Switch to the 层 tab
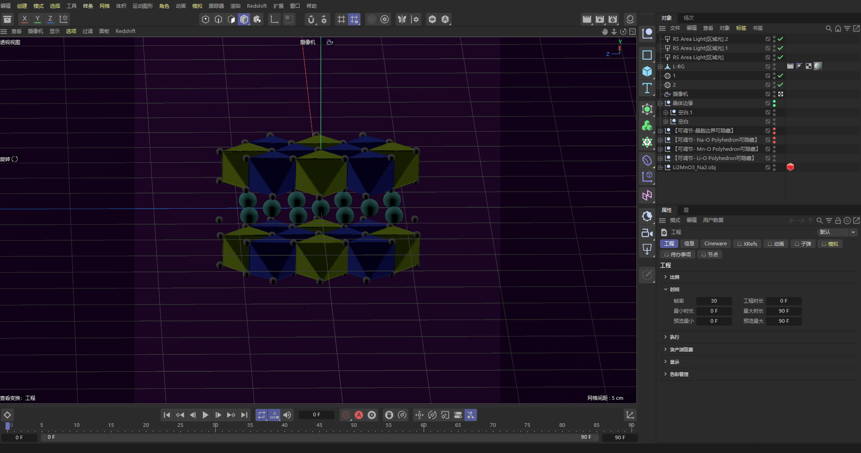This screenshot has height=453, width=861. click(x=686, y=210)
